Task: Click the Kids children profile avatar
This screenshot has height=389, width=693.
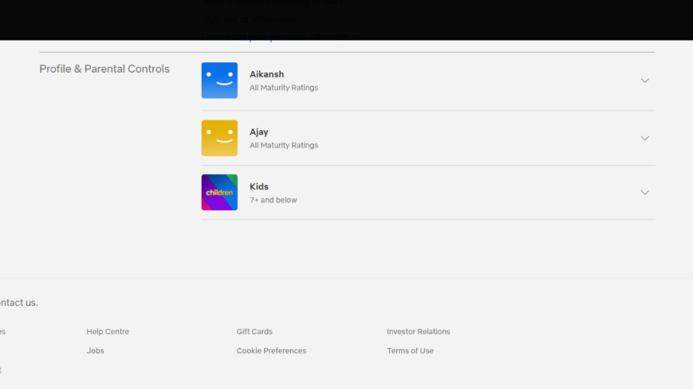Action: coord(219,192)
